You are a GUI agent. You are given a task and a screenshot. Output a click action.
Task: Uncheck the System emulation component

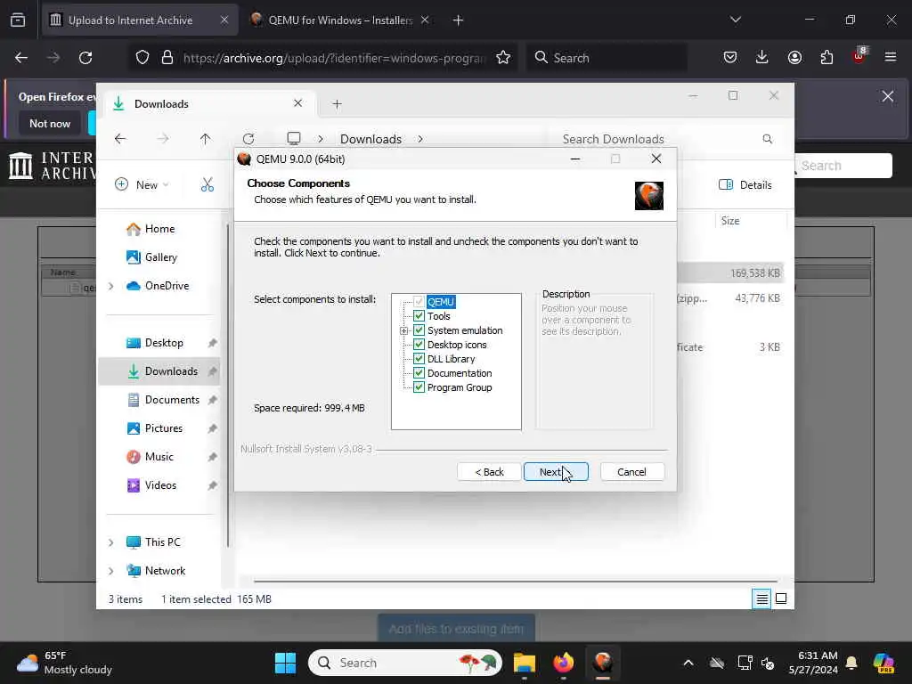(x=419, y=330)
